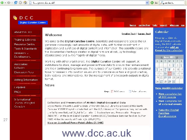
Task: Select June 5 in the calendar
Action: click(x=157, y=69)
